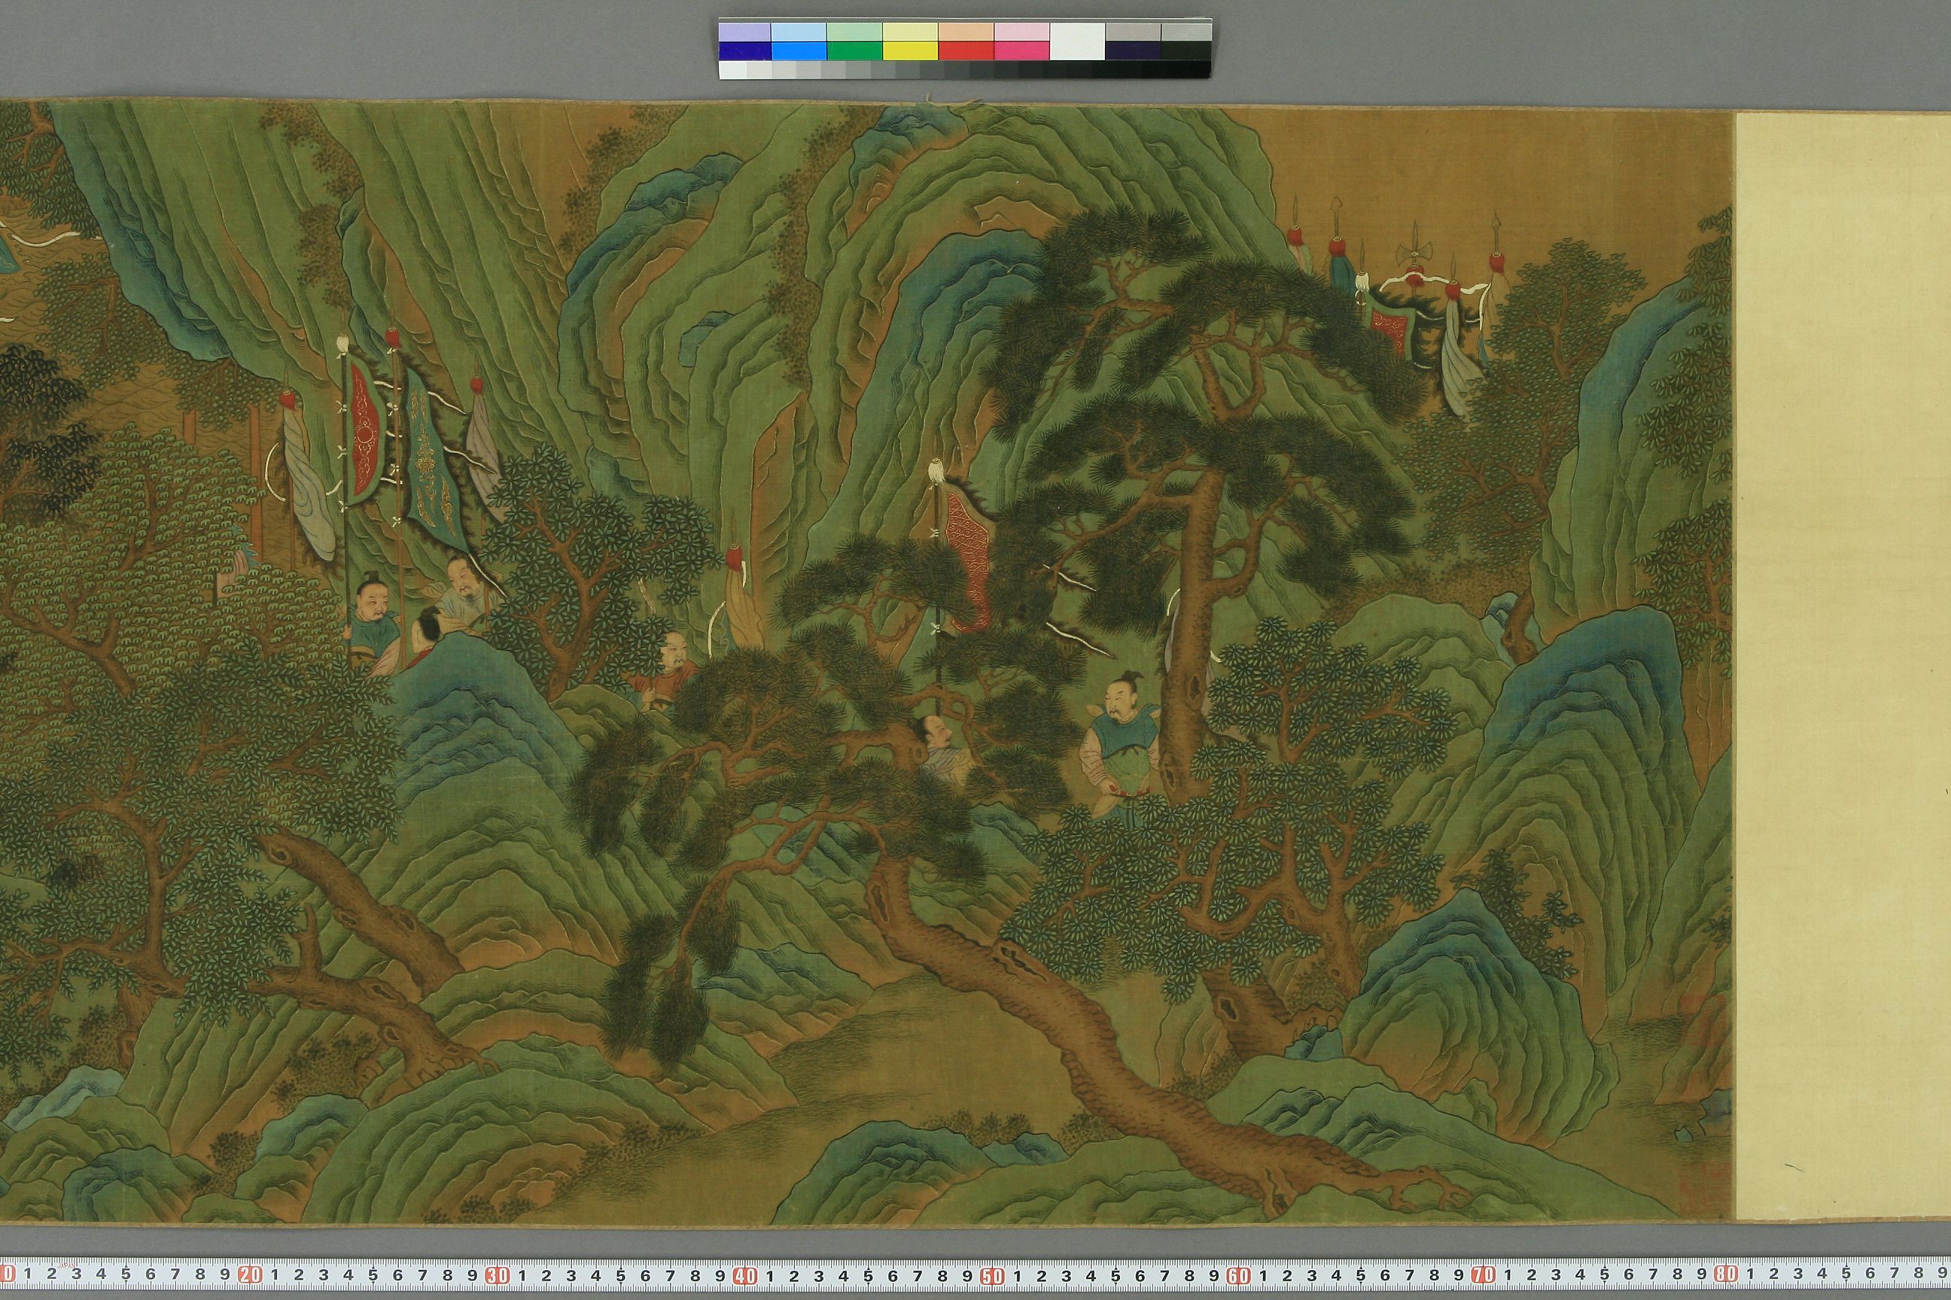Select the violet-blue patch on color card

pyautogui.click(x=744, y=50)
